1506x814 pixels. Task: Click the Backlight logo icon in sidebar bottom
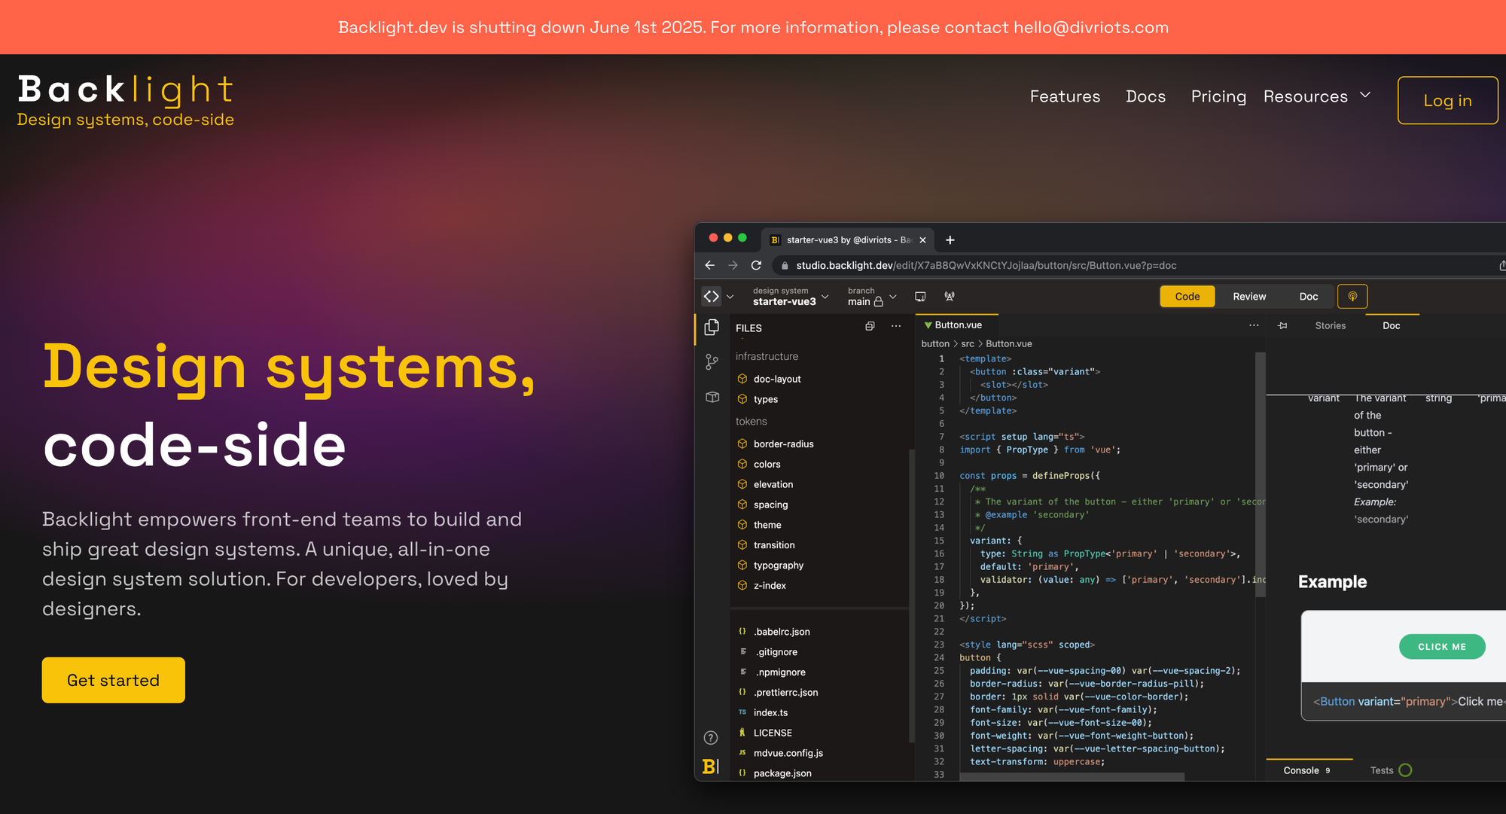click(710, 766)
